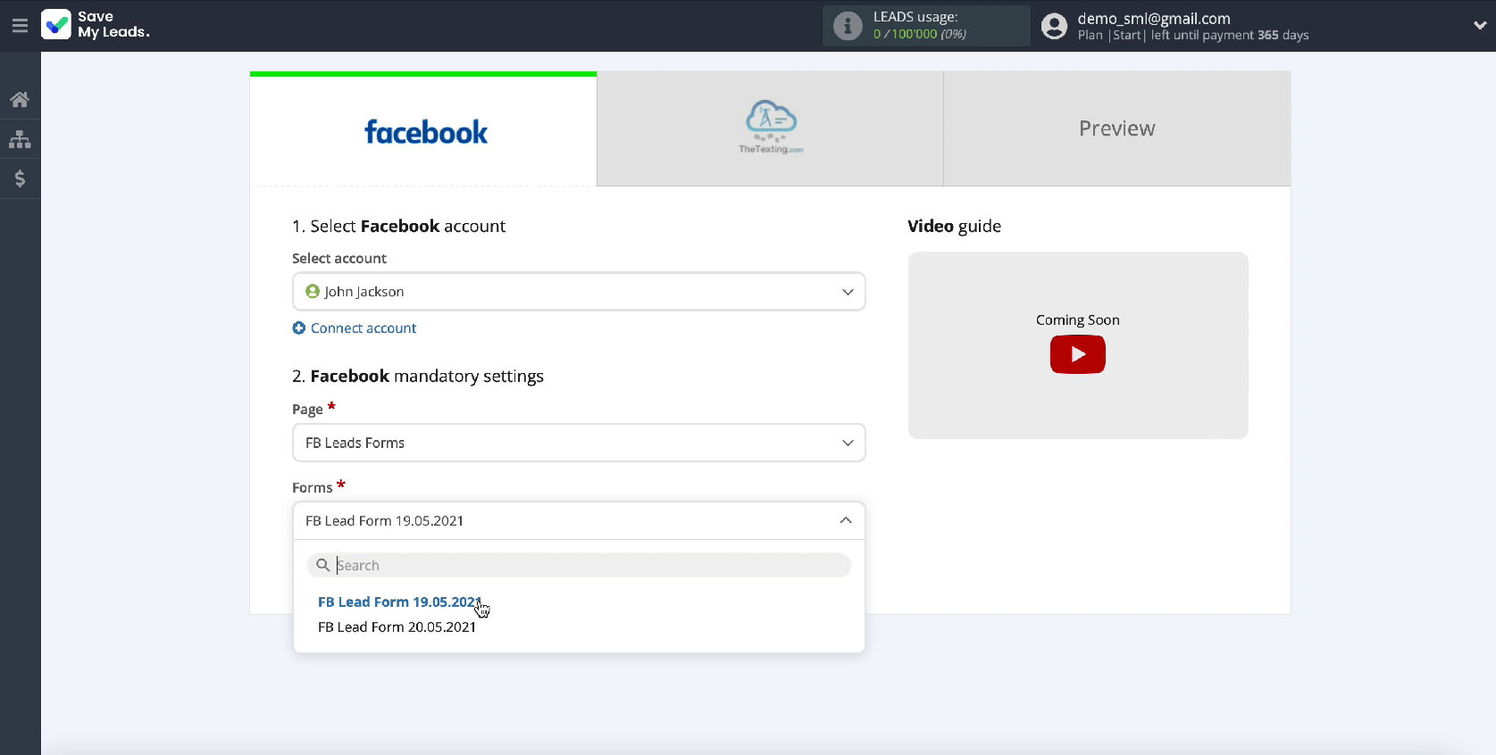Open connections sitemap icon in sidebar
Viewport: 1496px width, 755px height.
pos(20,139)
